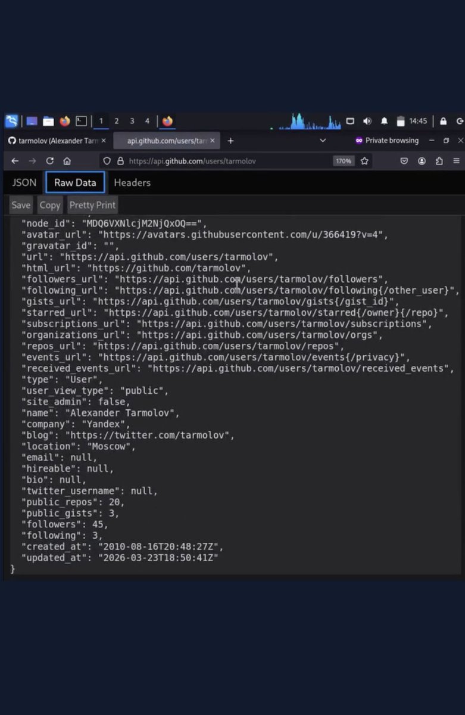
Task: Click the 14:45 clock
Action: tap(418, 121)
